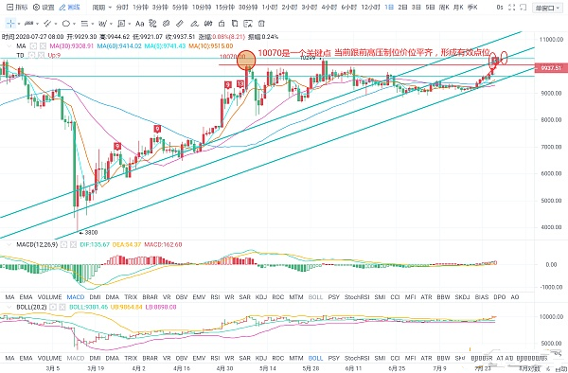Screen dimensions: 568x373
Task: Select the 4小时 timeframe
Action: pyautogui.click(x=328, y=7)
